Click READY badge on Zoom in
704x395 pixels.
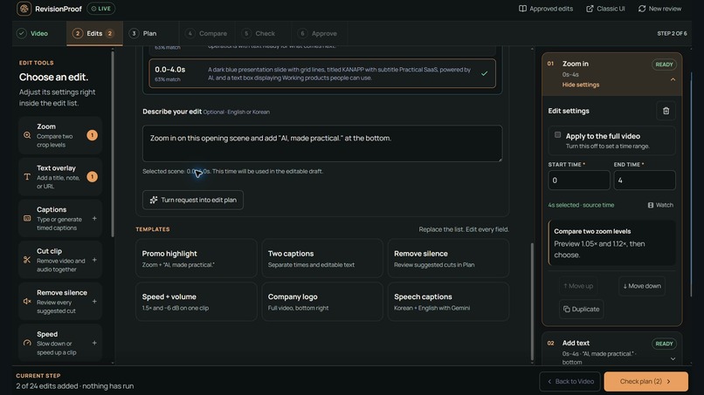pos(664,65)
